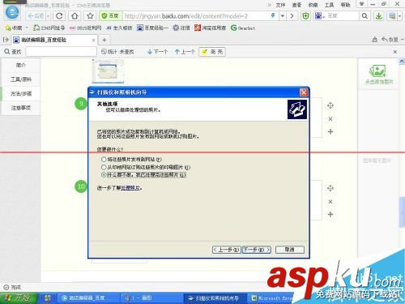This screenshot has height=304, width=405.
Task: Click the browser logo icon
Action: [x=12, y=12]
